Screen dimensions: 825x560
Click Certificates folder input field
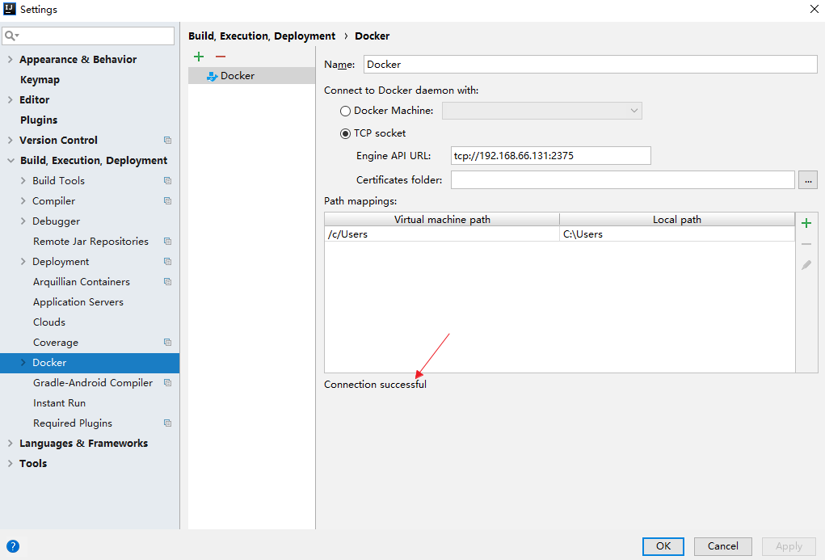click(622, 180)
